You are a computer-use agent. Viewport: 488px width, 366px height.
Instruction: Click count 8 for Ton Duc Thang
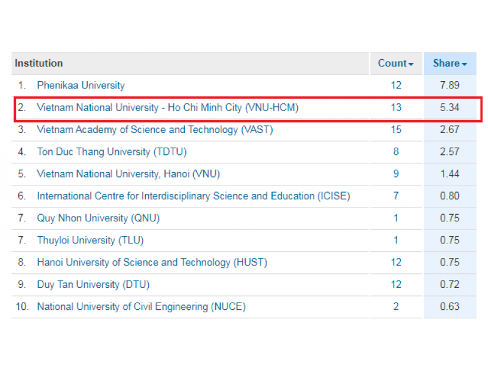[x=396, y=151]
